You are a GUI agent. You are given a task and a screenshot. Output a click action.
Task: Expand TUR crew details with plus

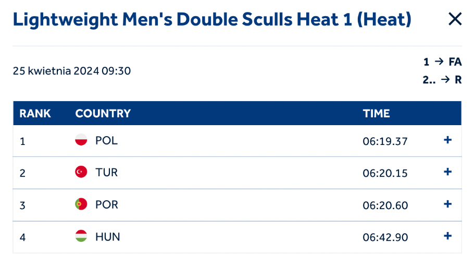pyautogui.click(x=447, y=172)
